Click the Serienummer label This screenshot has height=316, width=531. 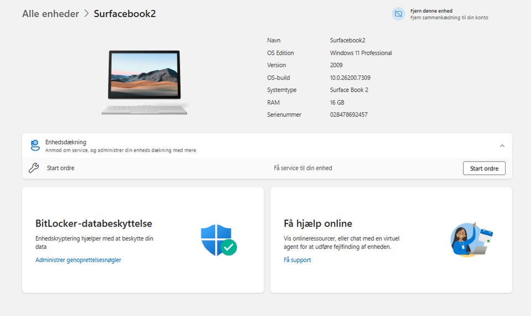click(284, 115)
